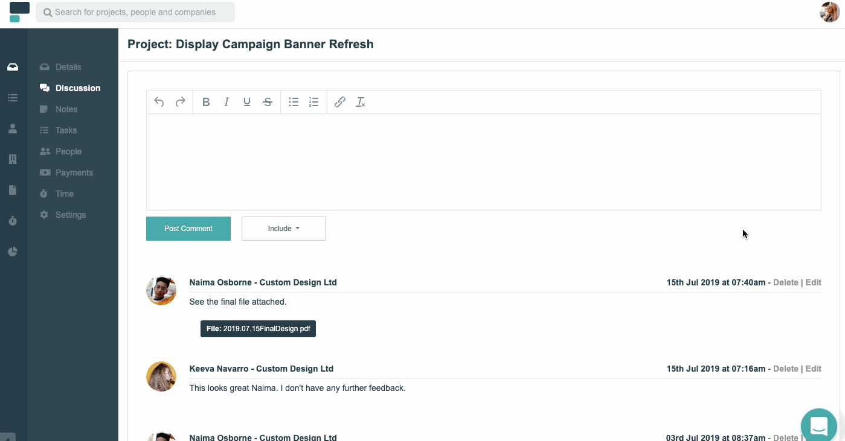
Task: Open the Time menu item
Action: coord(56,194)
